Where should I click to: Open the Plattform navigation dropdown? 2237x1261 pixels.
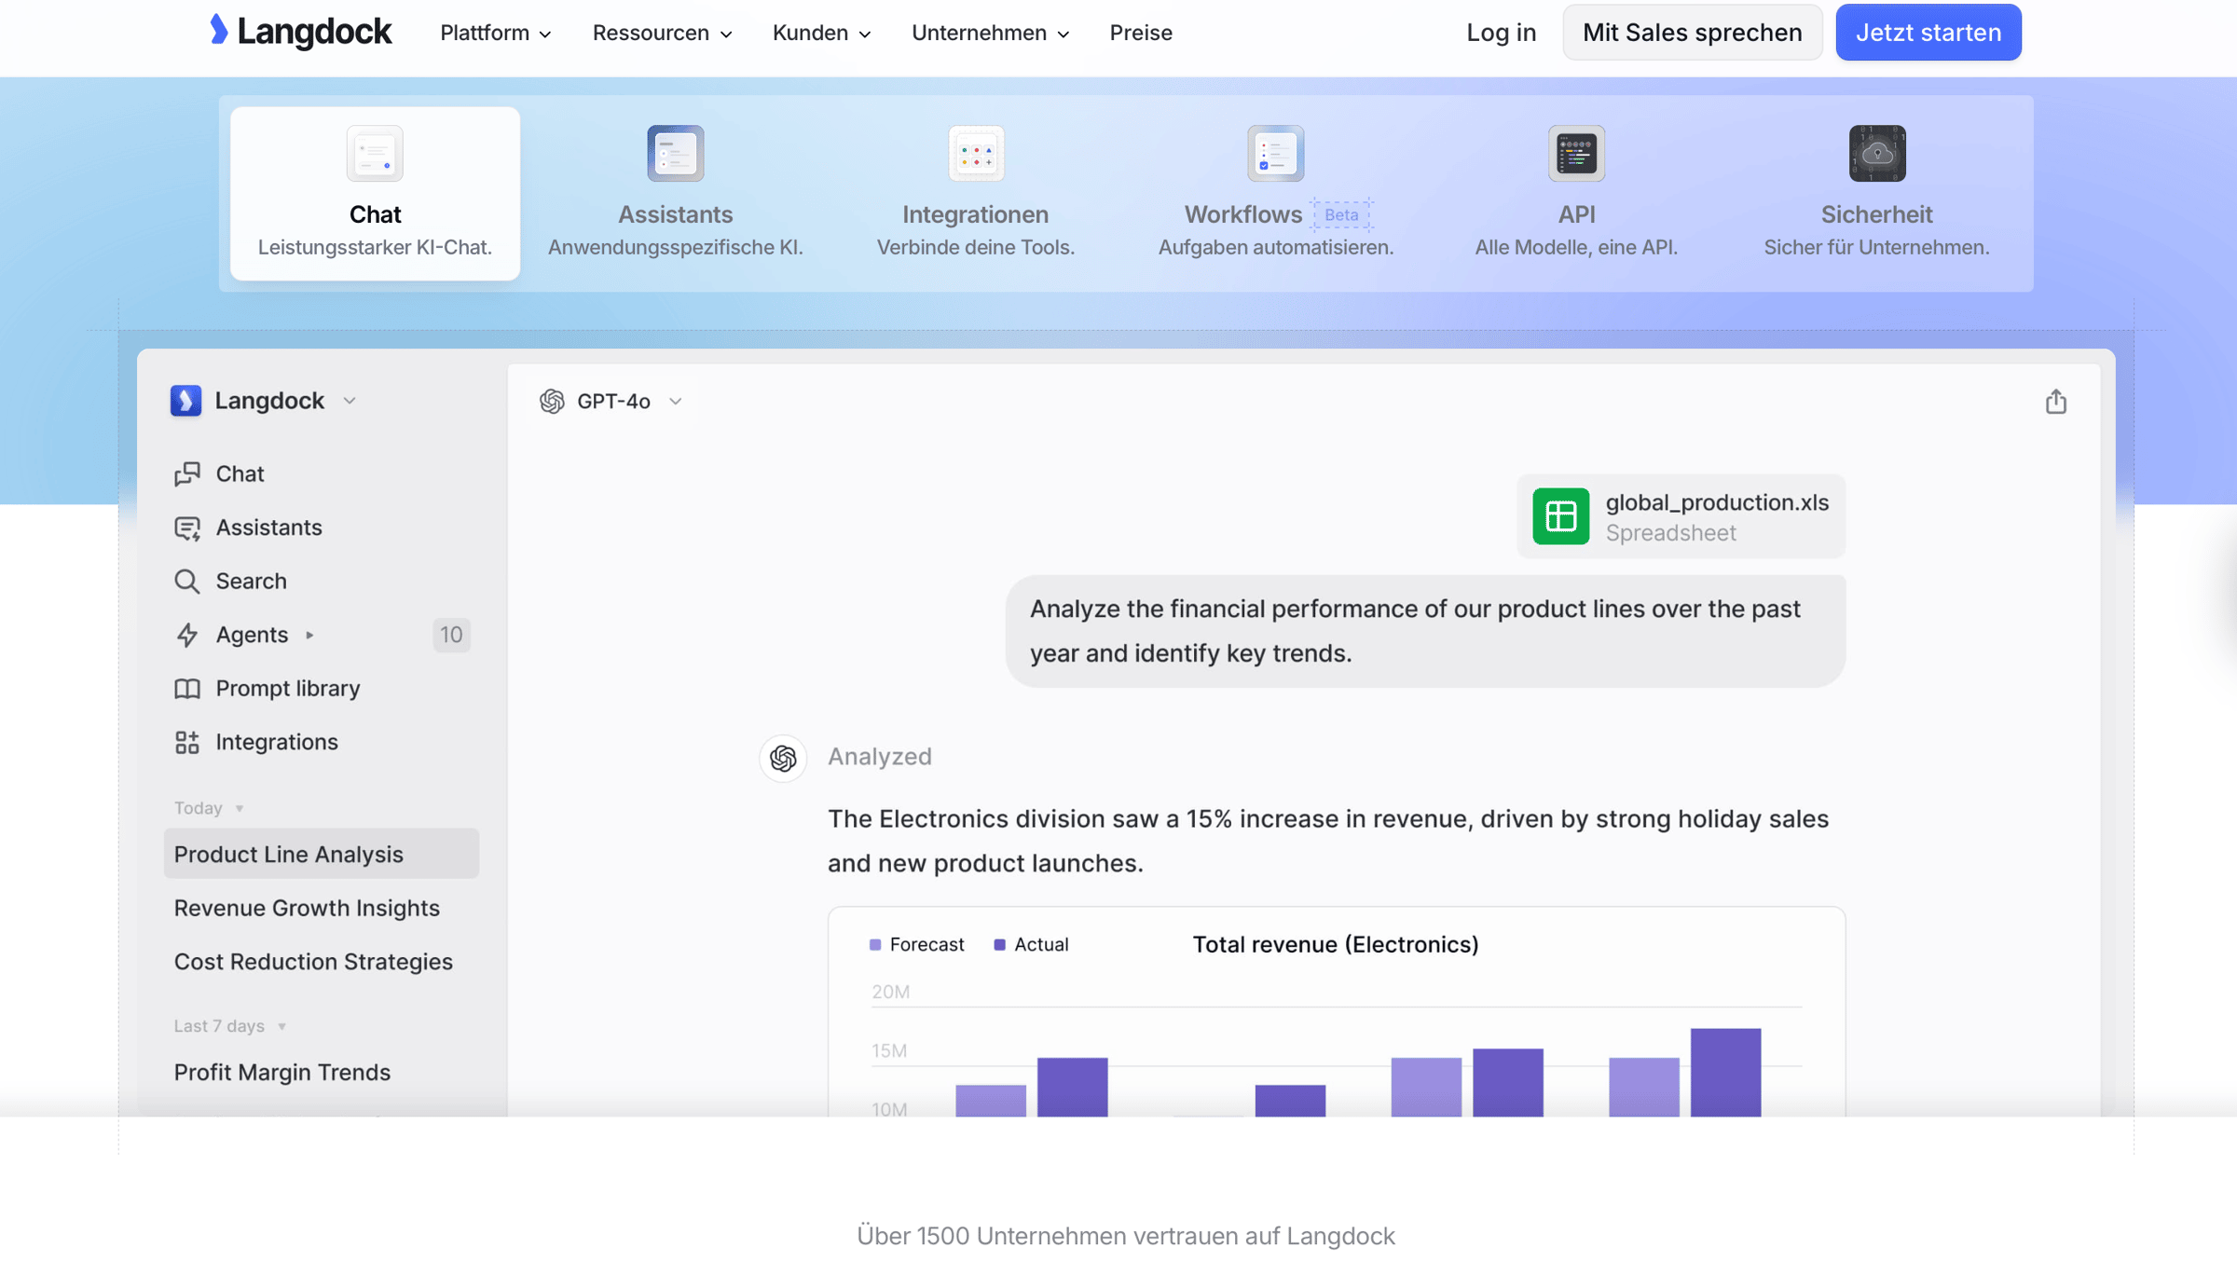pyautogui.click(x=495, y=33)
